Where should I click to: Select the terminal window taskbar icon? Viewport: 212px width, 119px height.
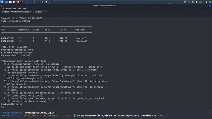[x=50, y=2]
